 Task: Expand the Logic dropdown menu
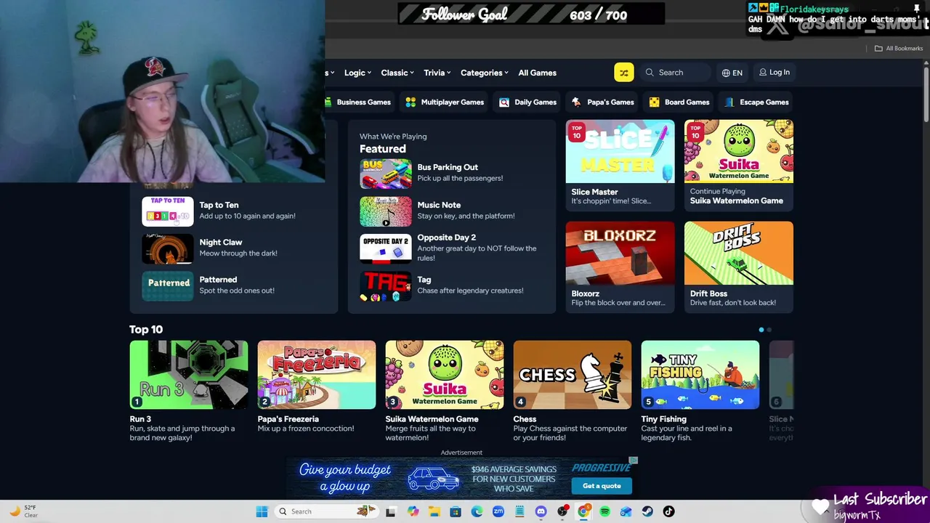(x=357, y=73)
